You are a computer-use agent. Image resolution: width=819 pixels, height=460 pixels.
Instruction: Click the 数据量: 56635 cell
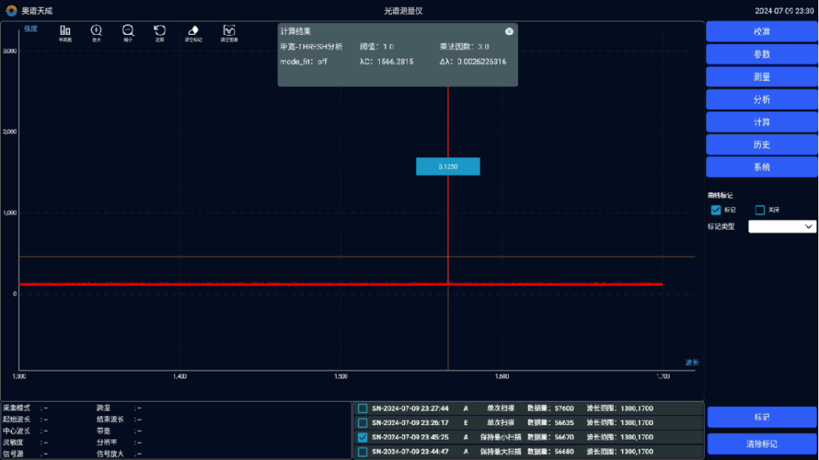click(551, 423)
